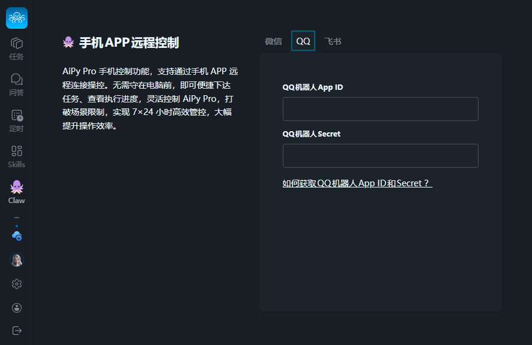The width and height of the screenshot is (532, 345).
Task: Click the AiPy Pro description paragraph
Action: coord(150,98)
